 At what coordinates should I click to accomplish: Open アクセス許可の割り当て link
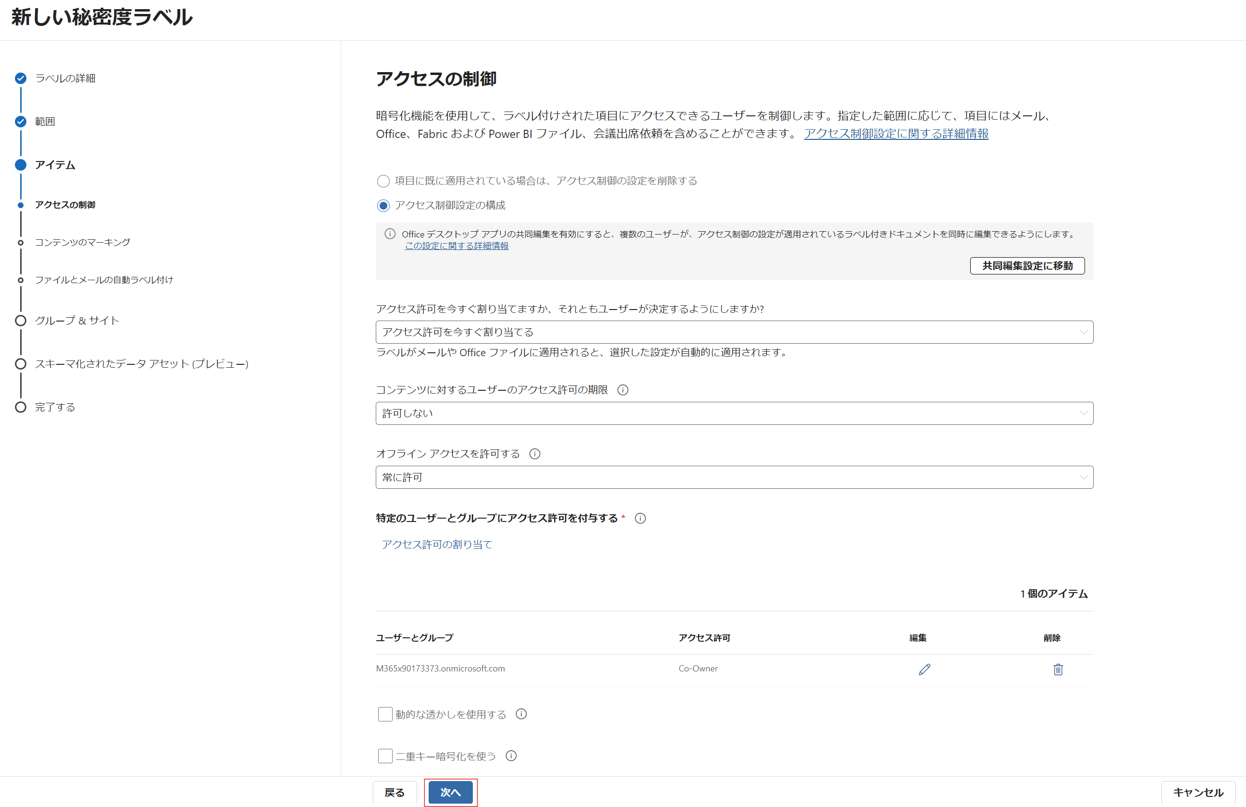437,544
